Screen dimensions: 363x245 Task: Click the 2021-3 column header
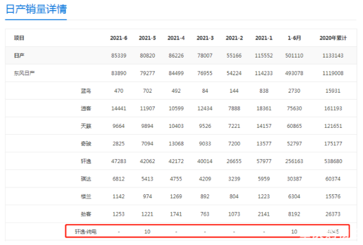(205, 38)
